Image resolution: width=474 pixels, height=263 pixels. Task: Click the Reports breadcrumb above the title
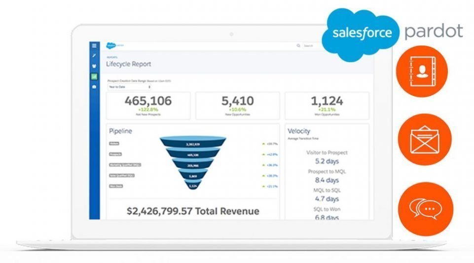tap(112, 57)
